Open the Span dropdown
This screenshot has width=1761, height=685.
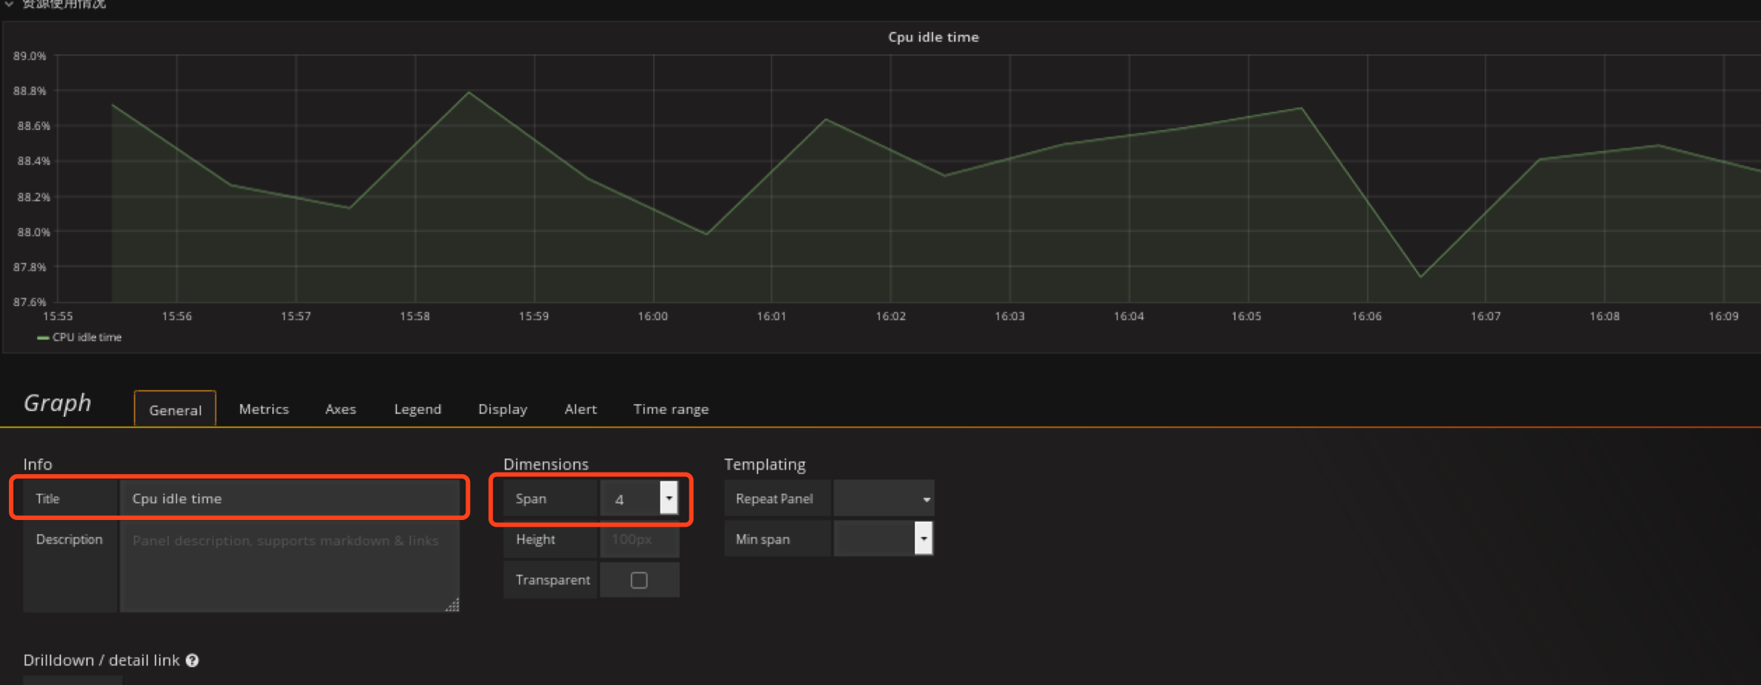point(668,499)
